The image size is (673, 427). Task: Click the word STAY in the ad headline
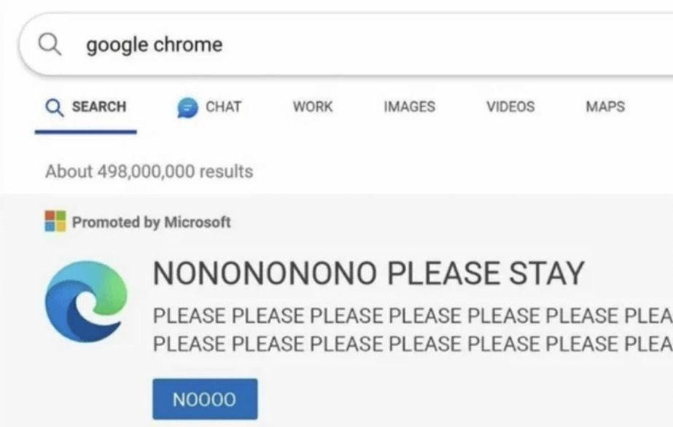coord(547,273)
